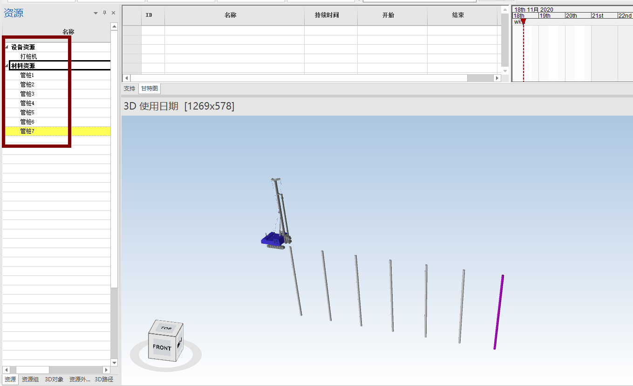Viewport: 633px width, 386px height.
Task: Select 管桩3 in the resource list
Action: (x=27, y=94)
